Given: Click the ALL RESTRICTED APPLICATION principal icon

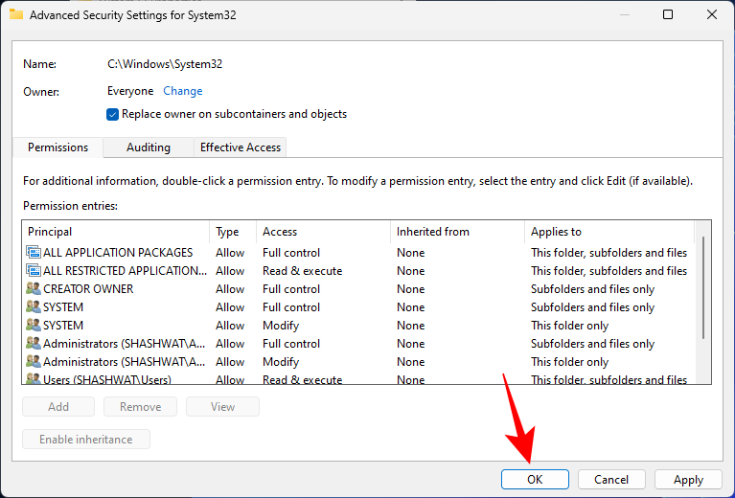Looking at the screenshot, I should click(x=34, y=271).
